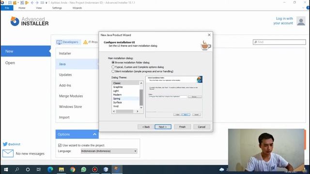Click the theme list horizontal scrollbar thumb
The image size is (310, 174).
[x=124, y=112]
